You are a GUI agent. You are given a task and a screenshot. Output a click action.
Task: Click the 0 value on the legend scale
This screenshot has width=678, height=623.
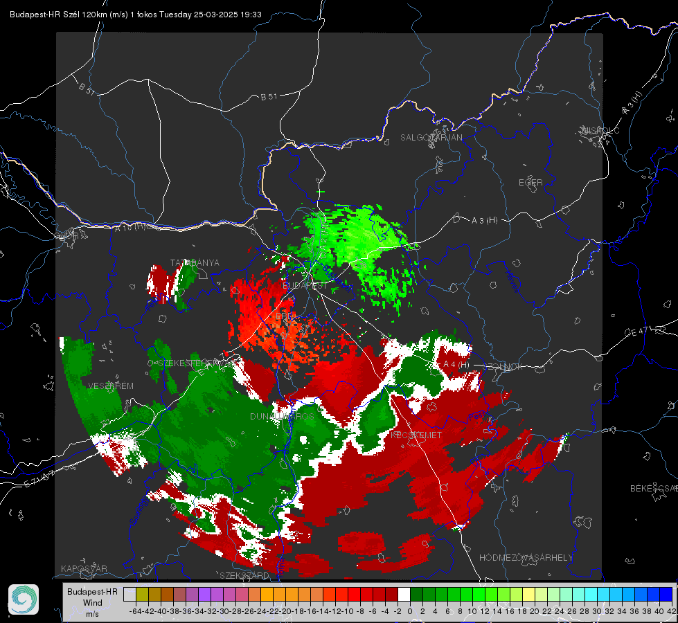[410, 611]
